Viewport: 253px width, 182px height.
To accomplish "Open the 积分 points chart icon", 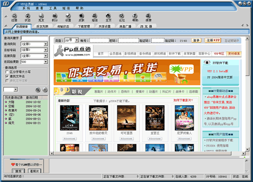I will (x=54, y=18).
